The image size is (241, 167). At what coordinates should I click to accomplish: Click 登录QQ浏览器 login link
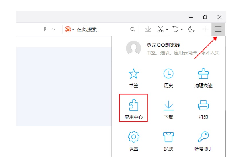tap(163, 45)
